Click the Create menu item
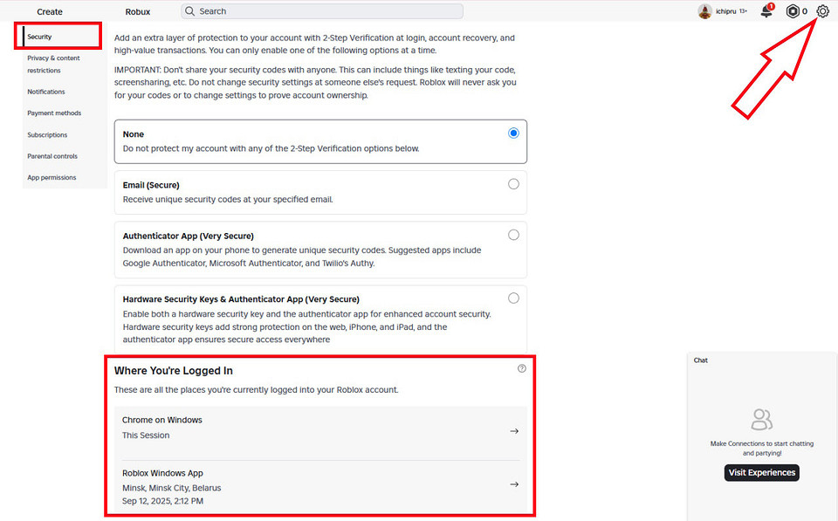 pos(50,11)
